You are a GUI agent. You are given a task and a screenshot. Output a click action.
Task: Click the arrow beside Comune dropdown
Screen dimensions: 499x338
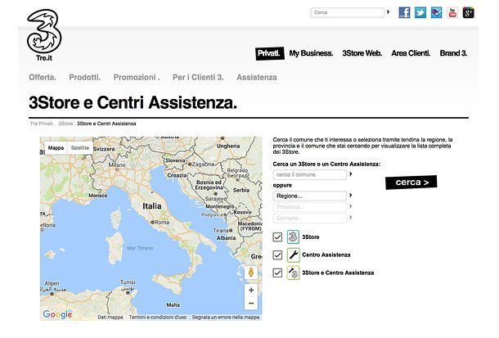tap(350, 218)
